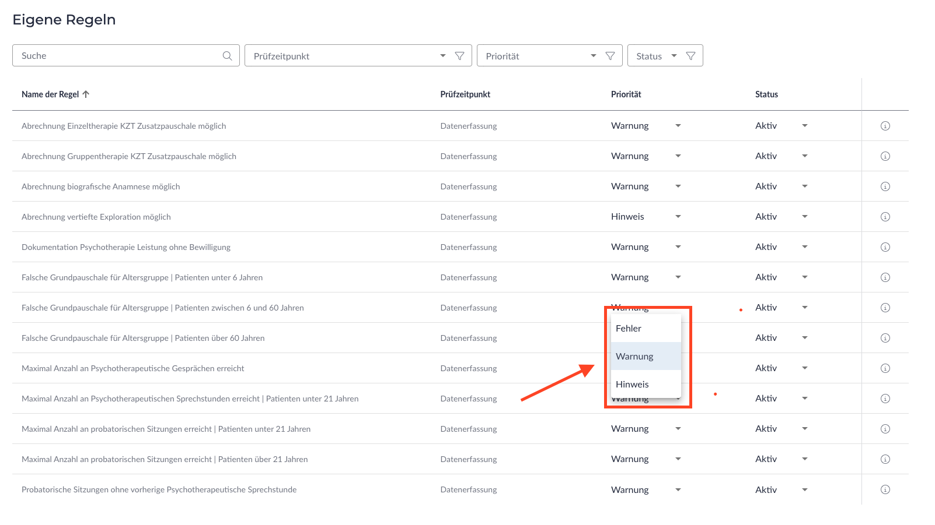935x525 pixels.
Task: Choose Hinweis from the priority menu
Action: (x=632, y=385)
